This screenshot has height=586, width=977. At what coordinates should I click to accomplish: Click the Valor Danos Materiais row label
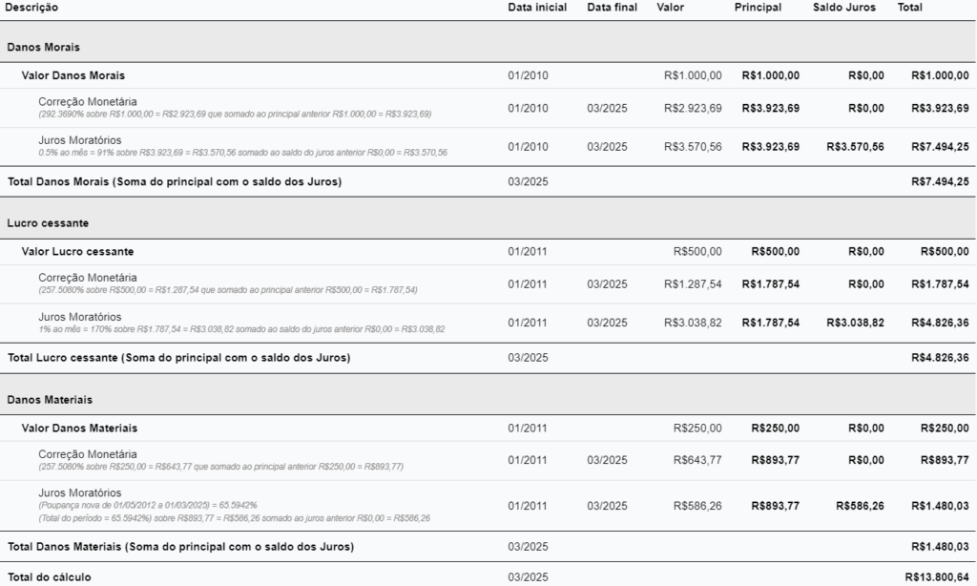pyautogui.click(x=79, y=429)
